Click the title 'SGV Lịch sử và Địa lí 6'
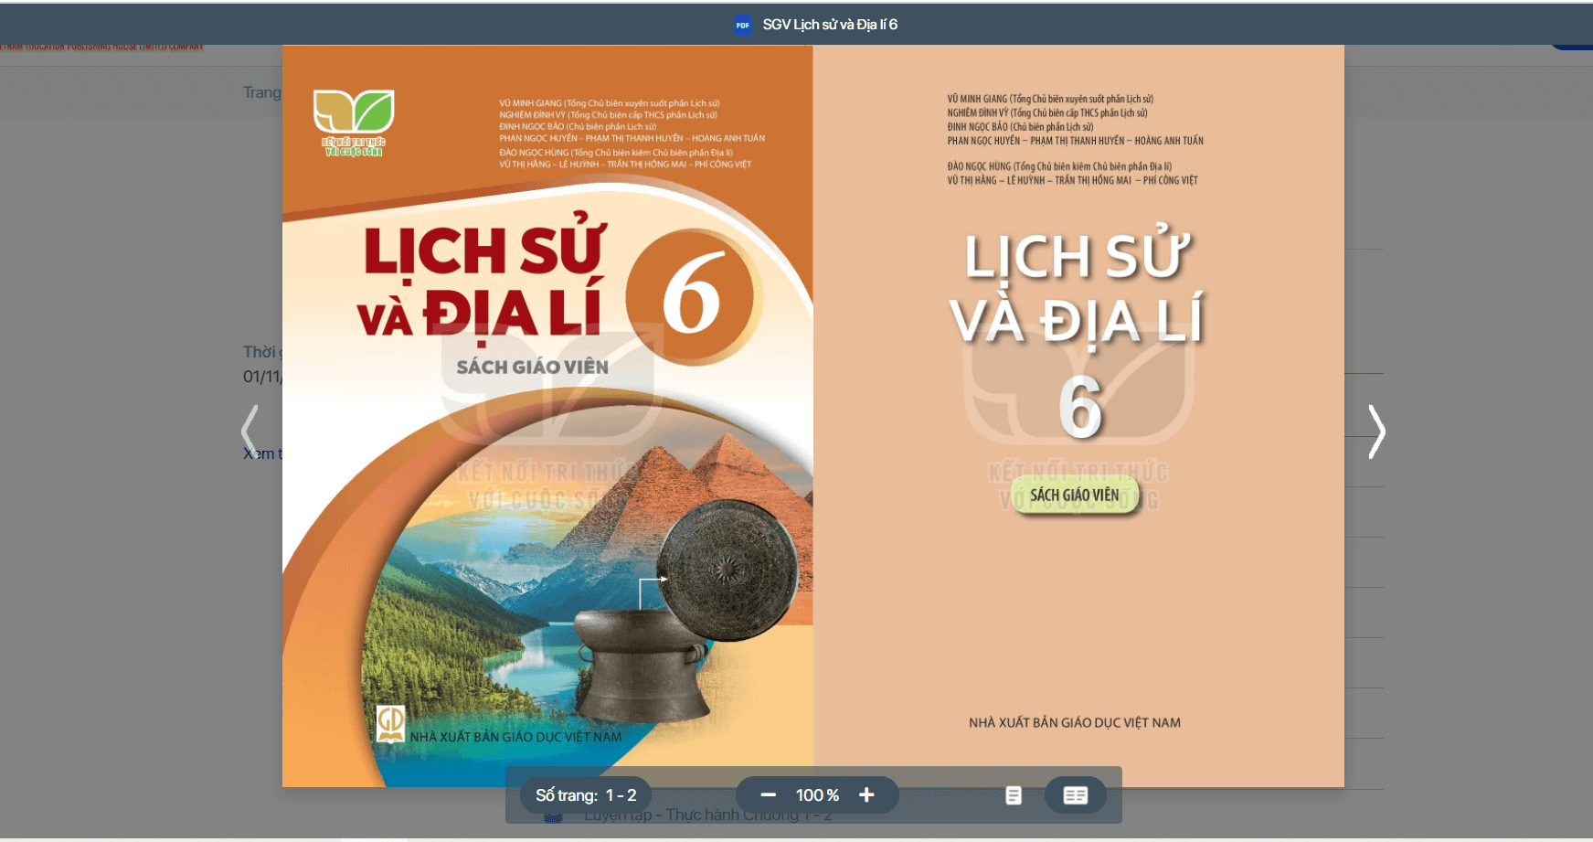Screen dimensions: 1593x842 coord(830,25)
